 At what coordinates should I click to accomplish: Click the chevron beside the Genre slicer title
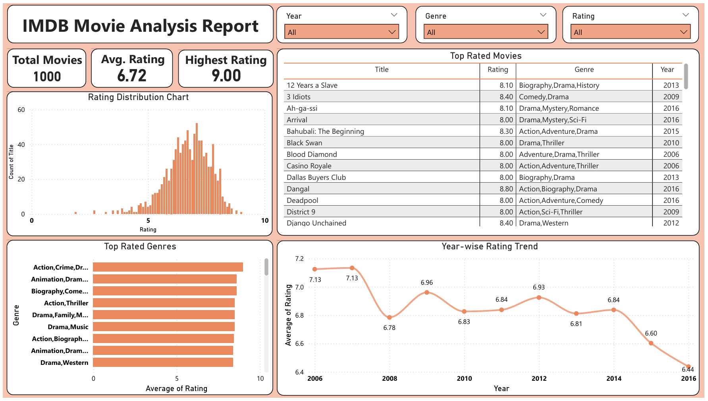[543, 15]
